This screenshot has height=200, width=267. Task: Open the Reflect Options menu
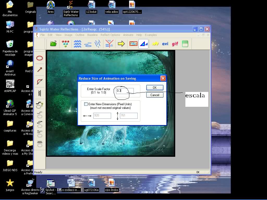[x=110, y=35]
